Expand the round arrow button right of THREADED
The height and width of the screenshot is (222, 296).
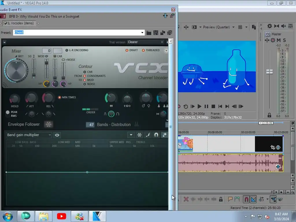166,51
